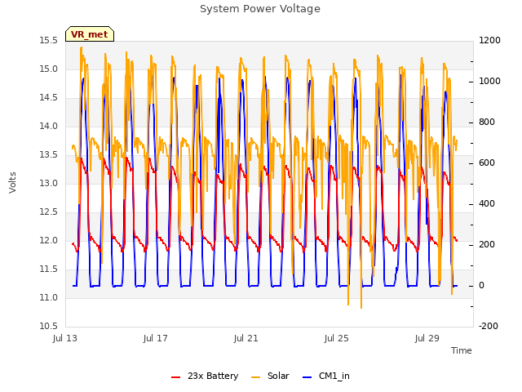Click the Jul 17 x-axis label
The height and width of the screenshot is (392, 522).
[x=156, y=338]
